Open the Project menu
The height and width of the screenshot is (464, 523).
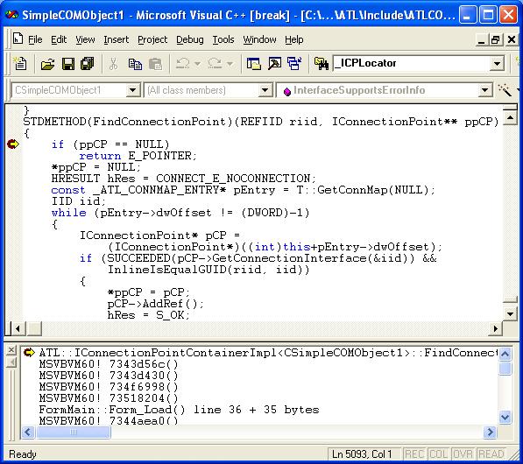(152, 39)
